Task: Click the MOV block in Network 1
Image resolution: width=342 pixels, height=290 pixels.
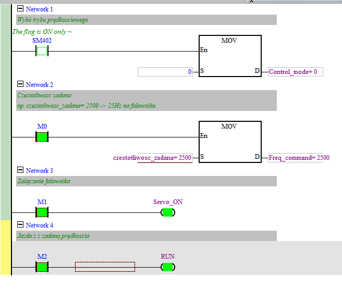Action: [229, 56]
